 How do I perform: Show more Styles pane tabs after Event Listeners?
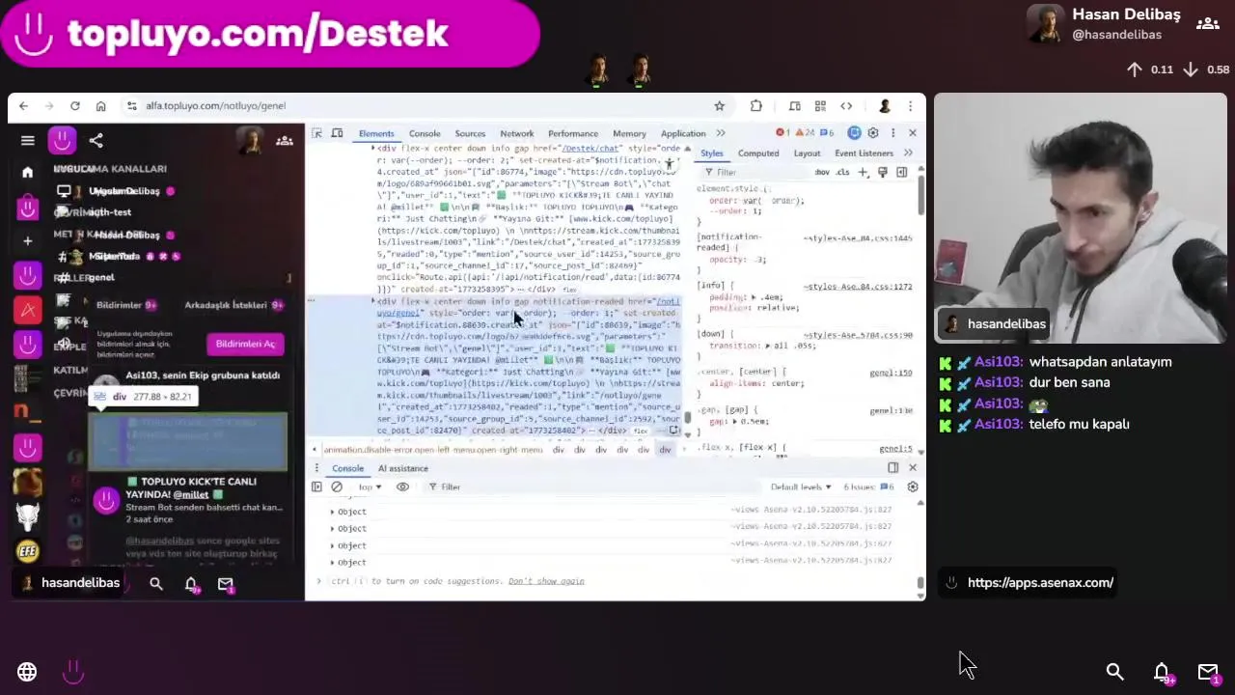908,153
